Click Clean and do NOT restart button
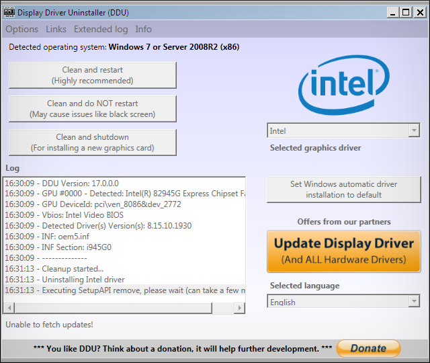The width and height of the screenshot is (430, 363). tap(93, 109)
